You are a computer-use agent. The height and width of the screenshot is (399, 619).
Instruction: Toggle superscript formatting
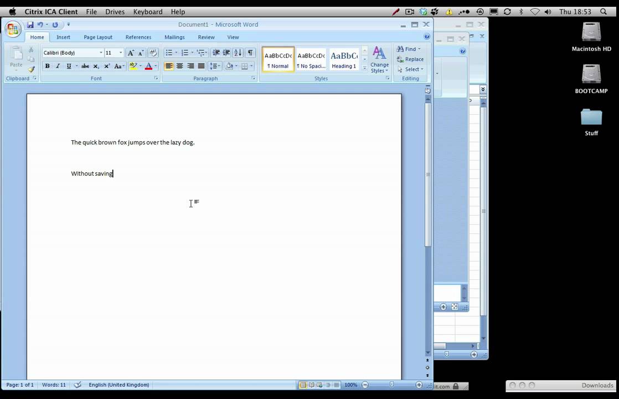tap(107, 66)
